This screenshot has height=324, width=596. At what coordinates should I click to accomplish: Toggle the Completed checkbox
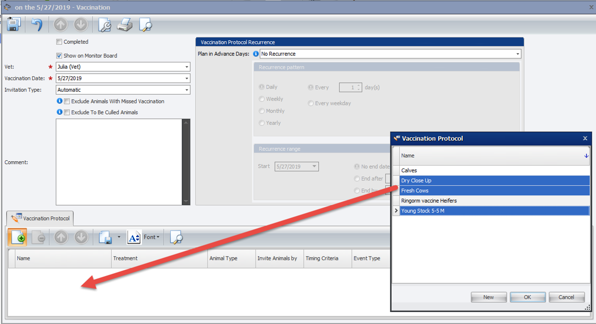tap(59, 42)
